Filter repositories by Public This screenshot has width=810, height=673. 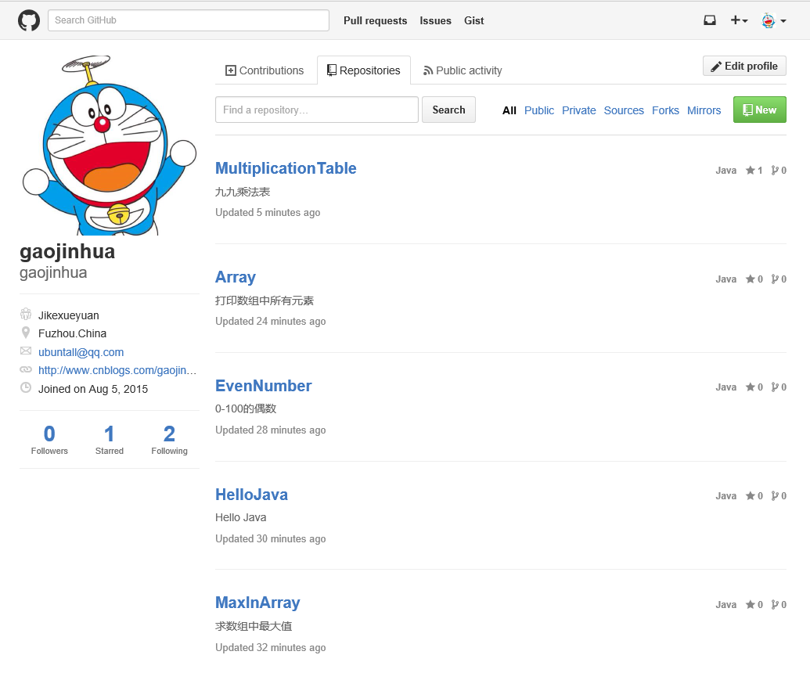[x=538, y=110]
